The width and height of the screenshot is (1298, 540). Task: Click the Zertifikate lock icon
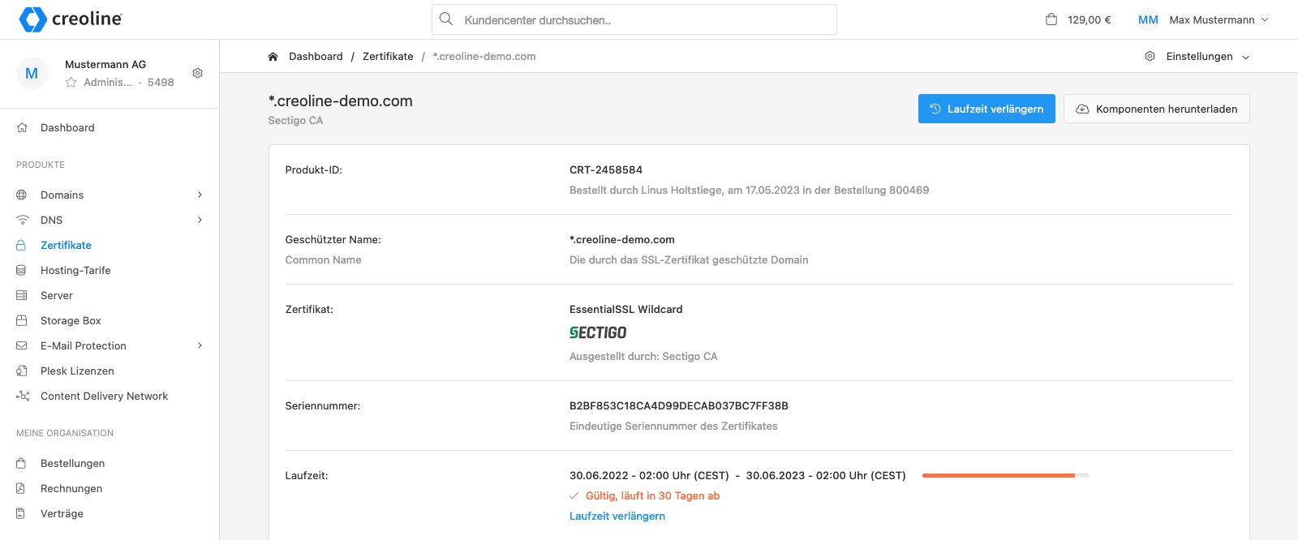22,245
